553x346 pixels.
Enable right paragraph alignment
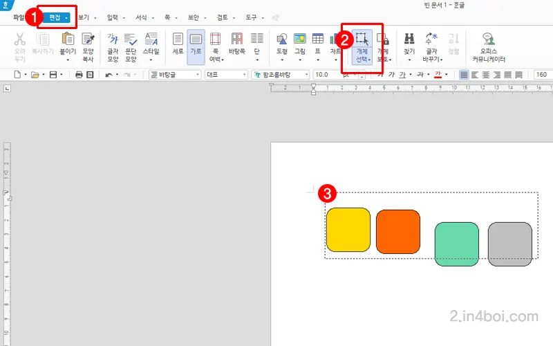[x=497, y=75]
